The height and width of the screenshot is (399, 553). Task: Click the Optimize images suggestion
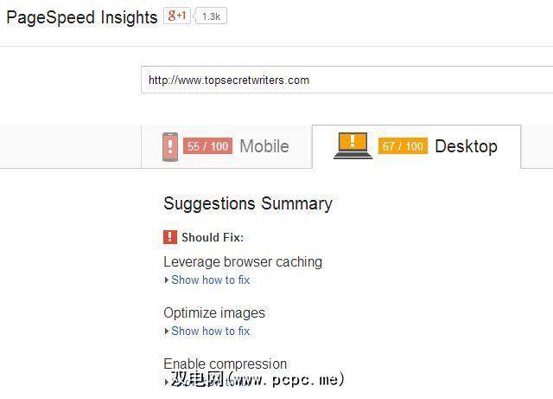pyautogui.click(x=214, y=312)
